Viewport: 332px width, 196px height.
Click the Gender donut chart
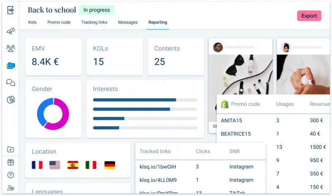[53, 114]
